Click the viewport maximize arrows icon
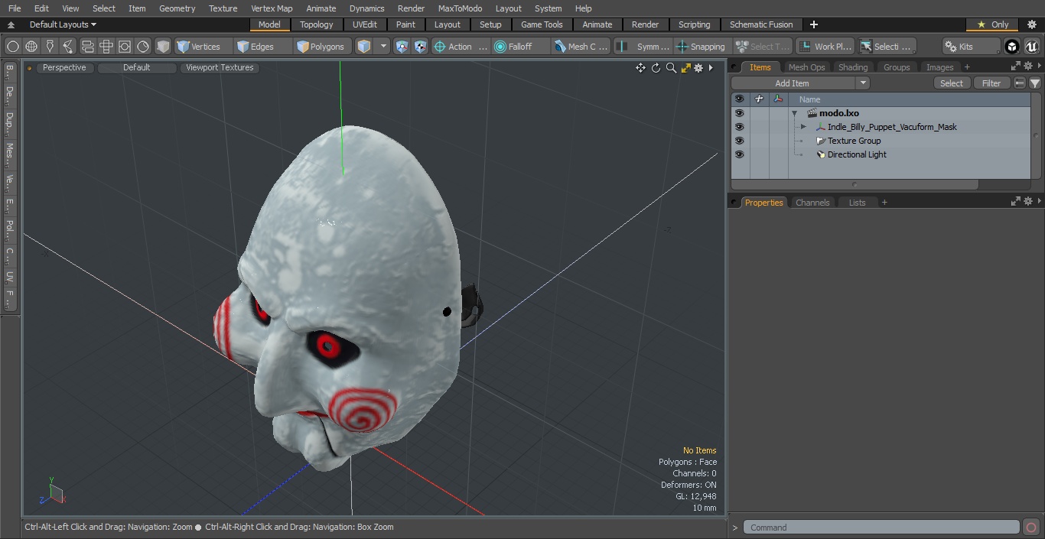The width and height of the screenshot is (1045, 539). pos(685,68)
